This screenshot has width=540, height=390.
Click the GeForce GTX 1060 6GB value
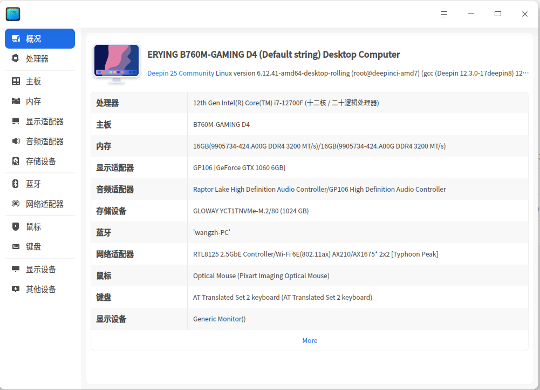click(239, 168)
